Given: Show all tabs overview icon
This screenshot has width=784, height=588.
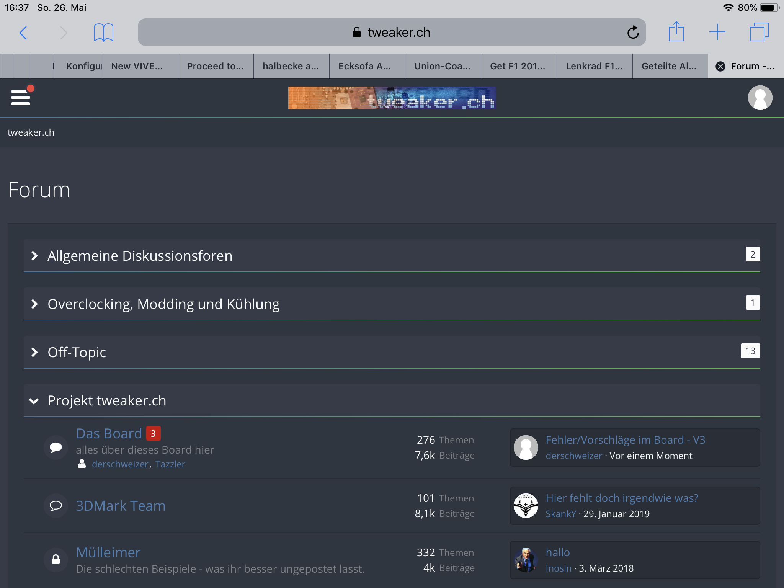Looking at the screenshot, I should point(759,32).
